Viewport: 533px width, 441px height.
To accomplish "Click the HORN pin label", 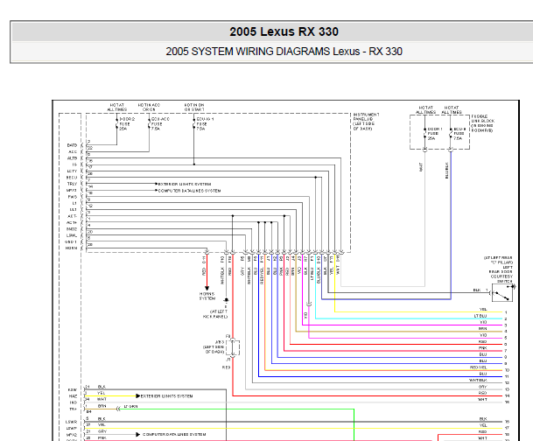I will pyautogui.click(x=72, y=248).
